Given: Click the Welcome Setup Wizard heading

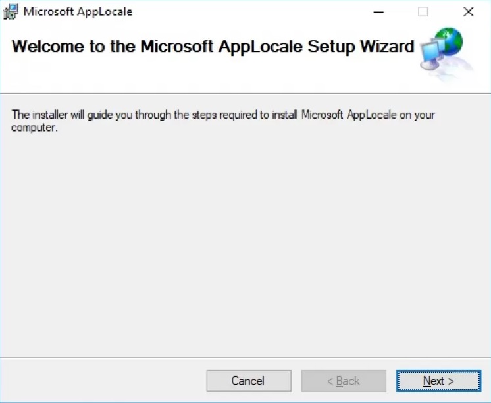Looking at the screenshot, I should pyautogui.click(x=213, y=47).
